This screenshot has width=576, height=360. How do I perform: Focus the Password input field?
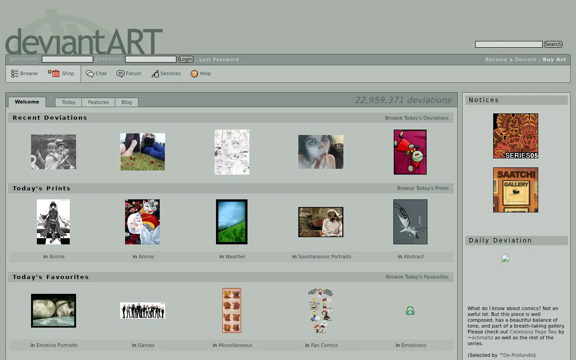pyautogui.click(x=151, y=59)
